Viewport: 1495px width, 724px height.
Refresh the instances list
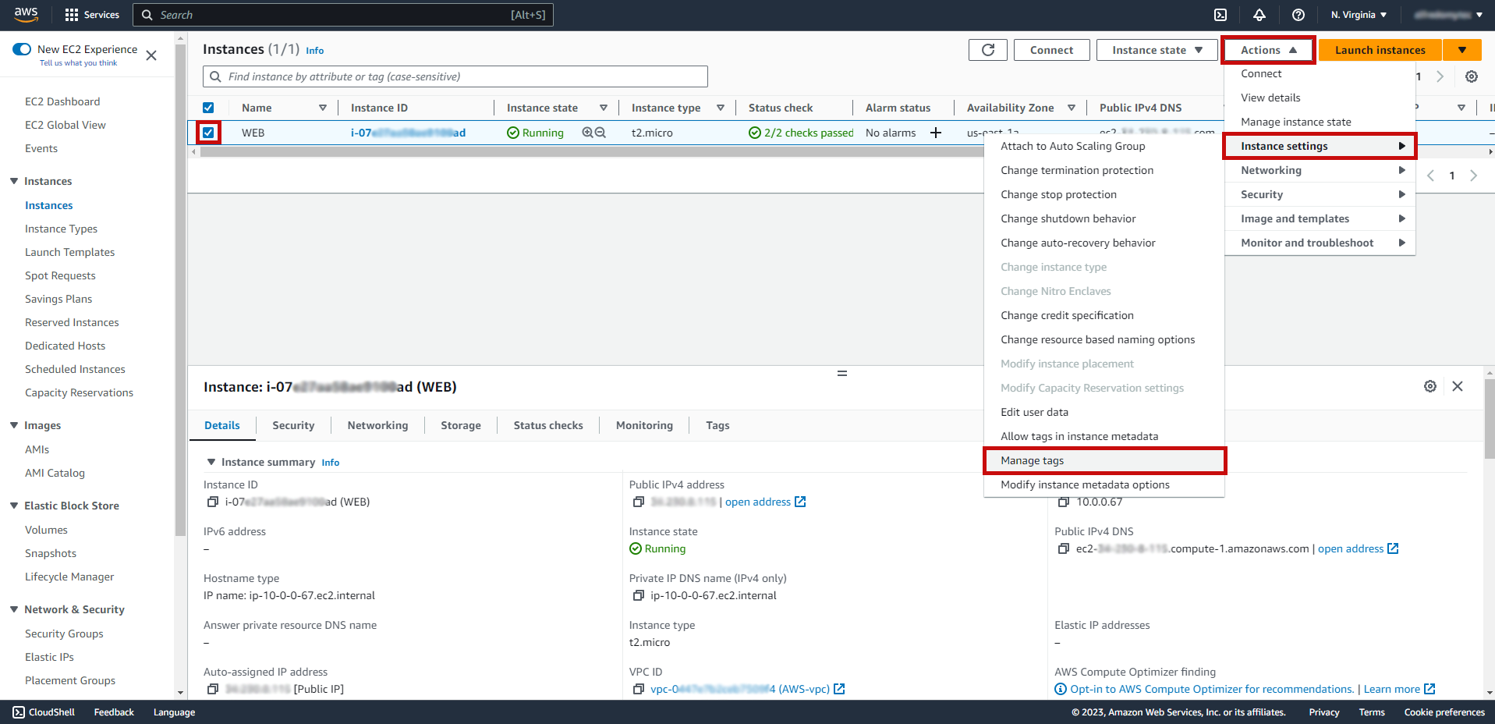tap(988, 50)
